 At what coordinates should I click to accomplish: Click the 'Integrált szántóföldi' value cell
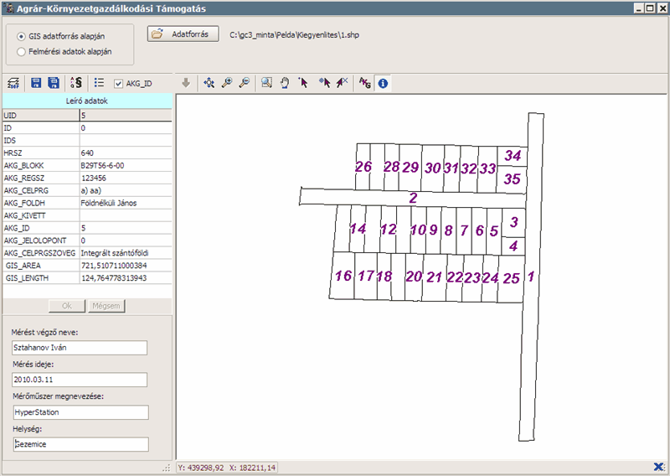(x=126, y=253)
